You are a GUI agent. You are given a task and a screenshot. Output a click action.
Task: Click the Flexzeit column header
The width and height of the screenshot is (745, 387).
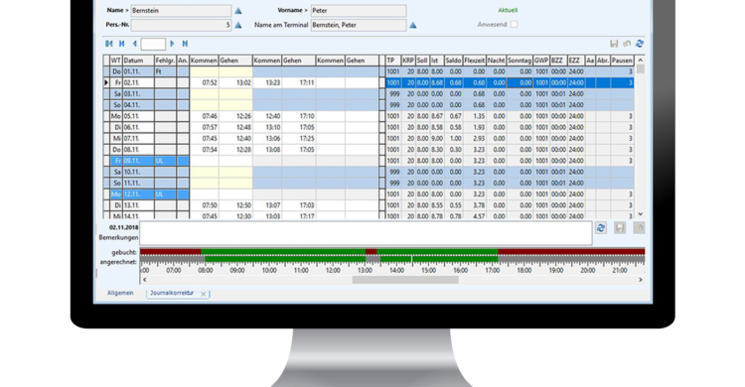[x=475, y=61]
